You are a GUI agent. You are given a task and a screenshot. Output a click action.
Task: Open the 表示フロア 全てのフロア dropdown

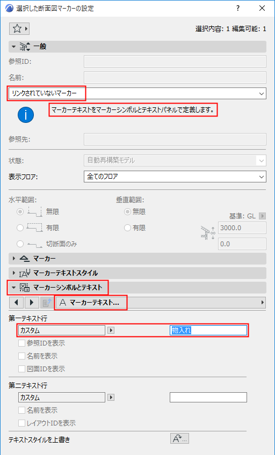click(x=175, y=177)
